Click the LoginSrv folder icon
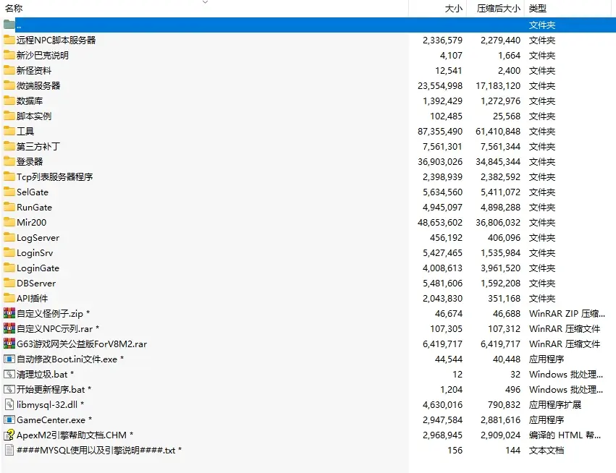Image resolution: width=616 pixels, height=473 pixels. click(9, 252)
